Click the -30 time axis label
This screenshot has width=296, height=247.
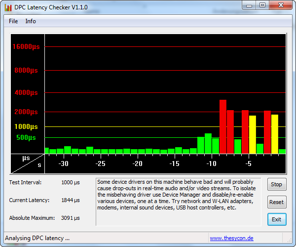tap(64, 164)
